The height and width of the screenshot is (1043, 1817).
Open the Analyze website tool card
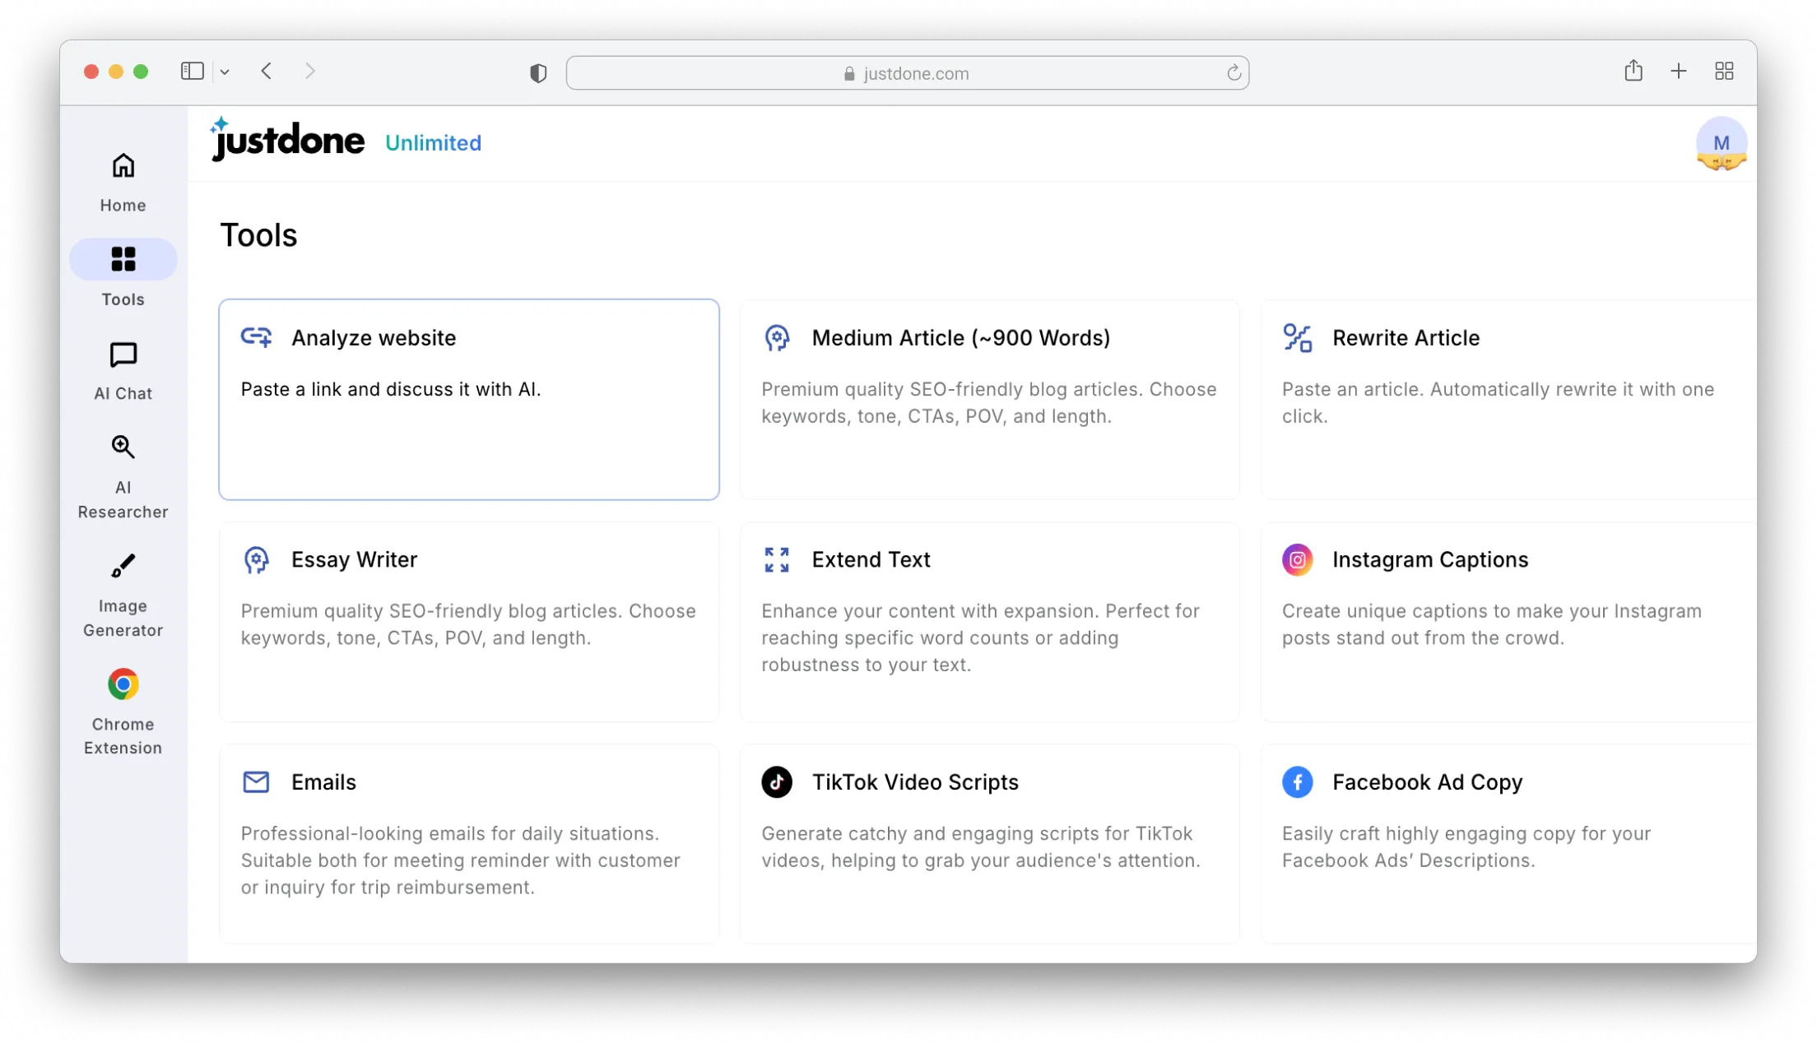pyautogui.click(x=468, y=399)
